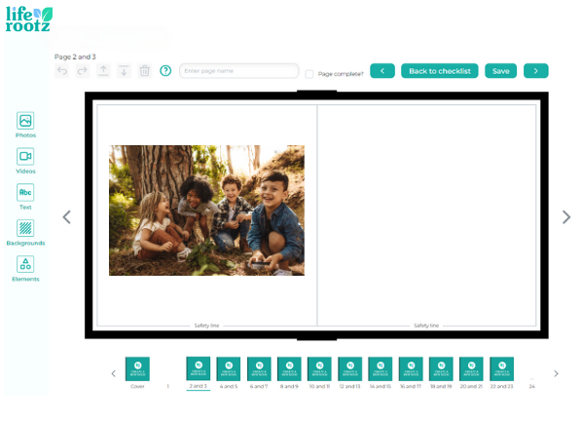
Task: Select the 16 and 17 page thumbnail
Action: pos(411,368)
